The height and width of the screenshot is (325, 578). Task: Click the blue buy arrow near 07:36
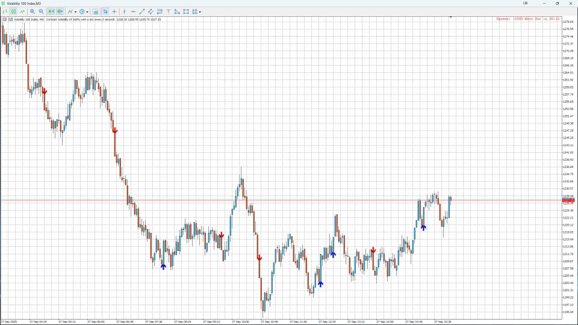click(163, 267)
